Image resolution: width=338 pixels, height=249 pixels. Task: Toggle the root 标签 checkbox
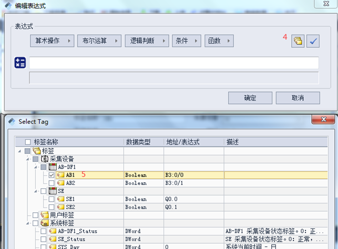pyautogui.click(x=27, y=151)
